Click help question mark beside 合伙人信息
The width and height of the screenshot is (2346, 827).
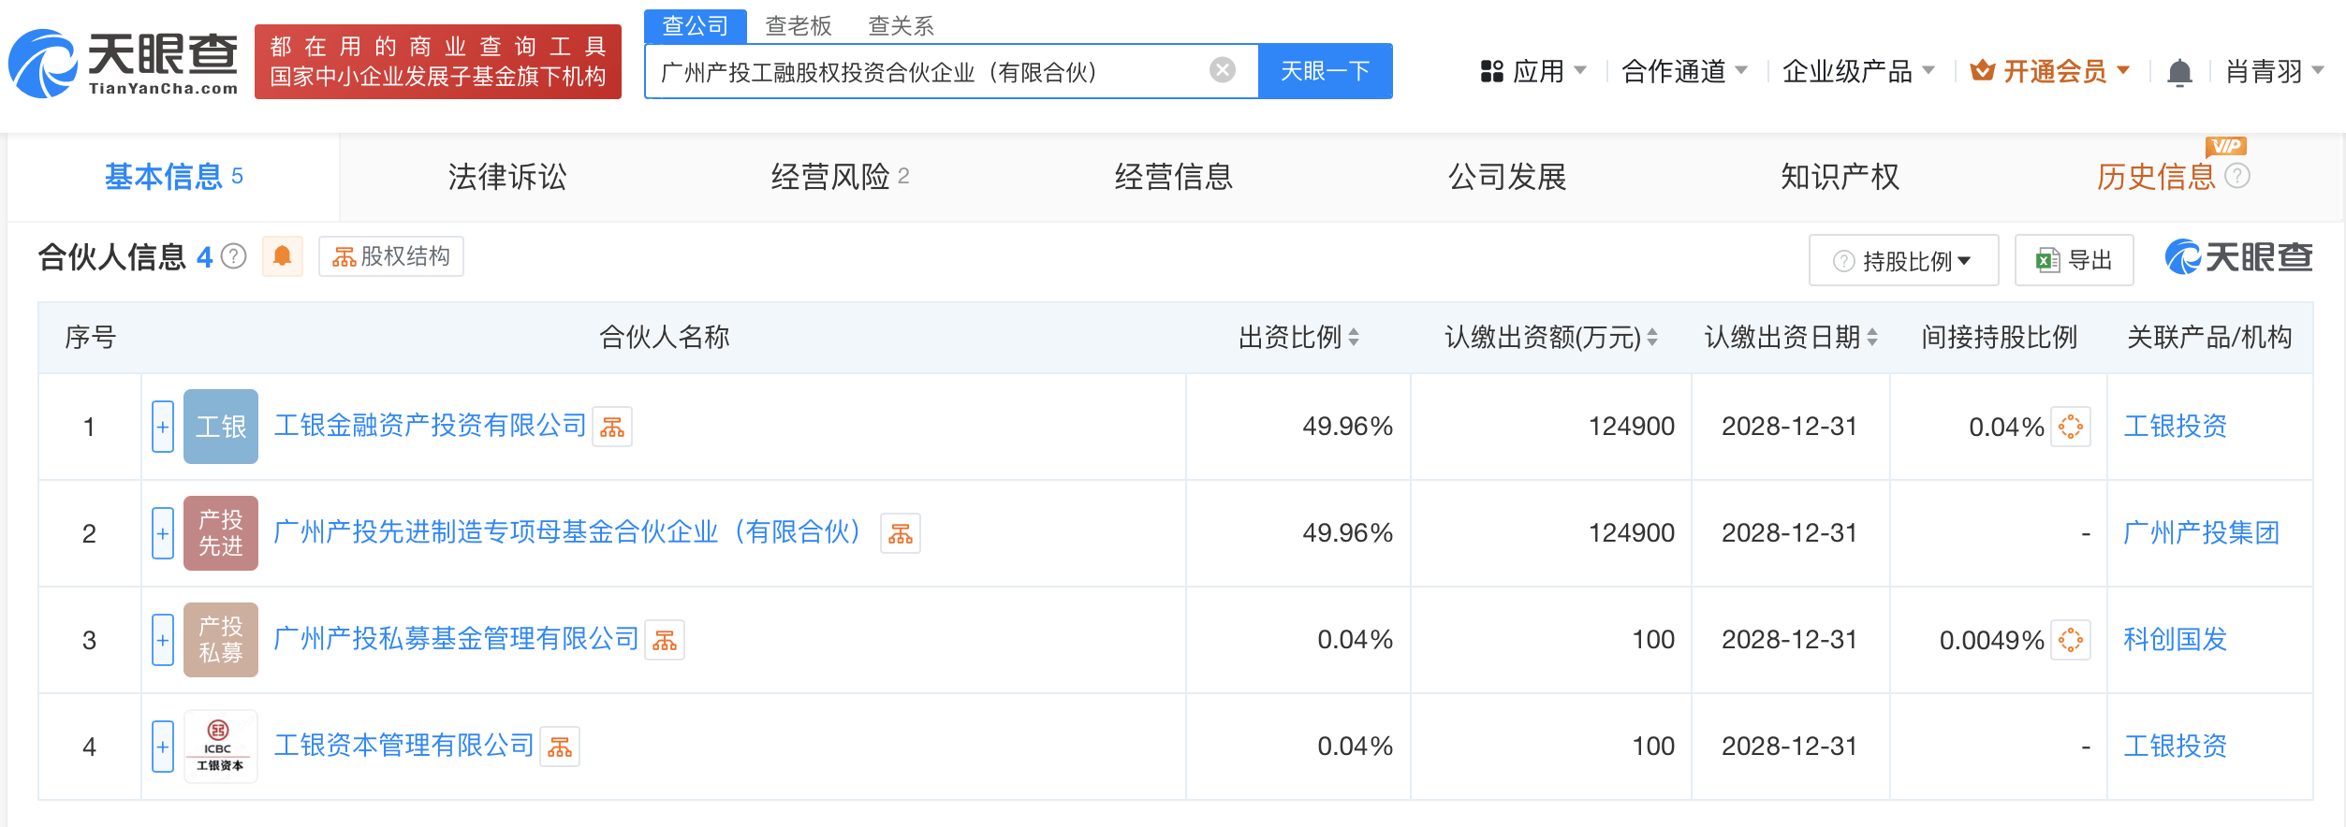[x=234, y=256]
